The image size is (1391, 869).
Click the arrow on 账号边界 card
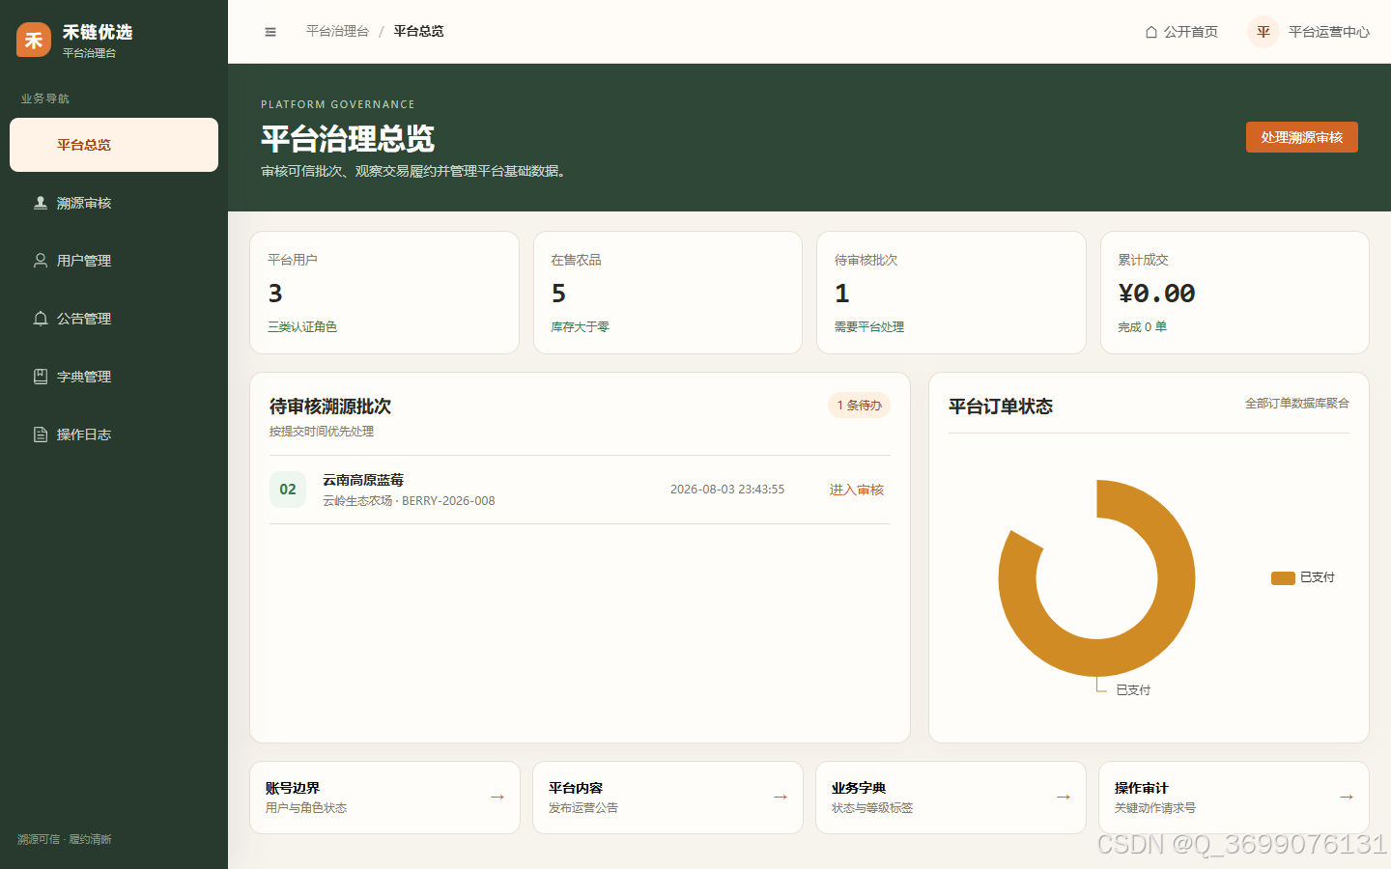tap(497, 798)
